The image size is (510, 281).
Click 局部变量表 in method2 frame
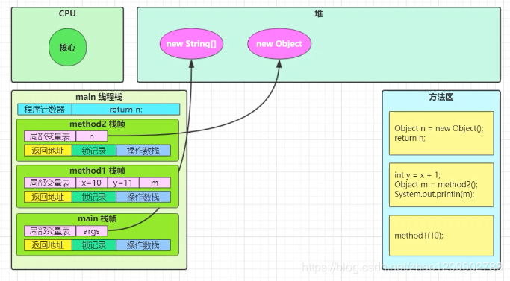(x=50, y=136)
